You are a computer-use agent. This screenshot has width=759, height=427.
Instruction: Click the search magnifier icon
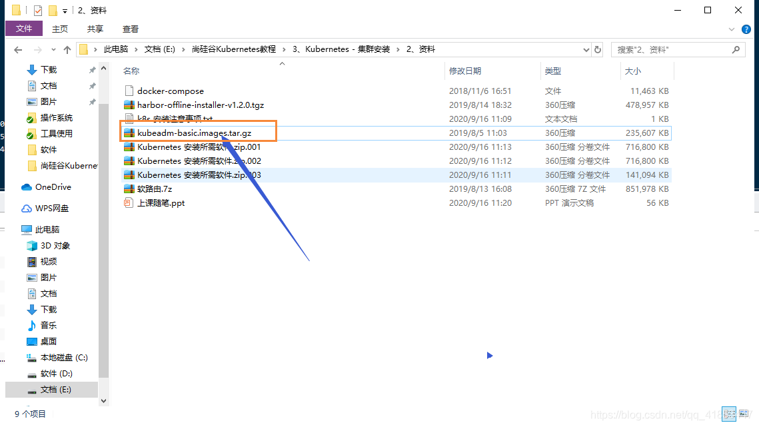click(x=736, y=49)
